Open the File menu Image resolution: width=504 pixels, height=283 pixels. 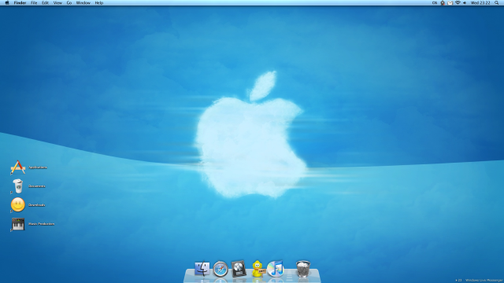coord(34,3)
